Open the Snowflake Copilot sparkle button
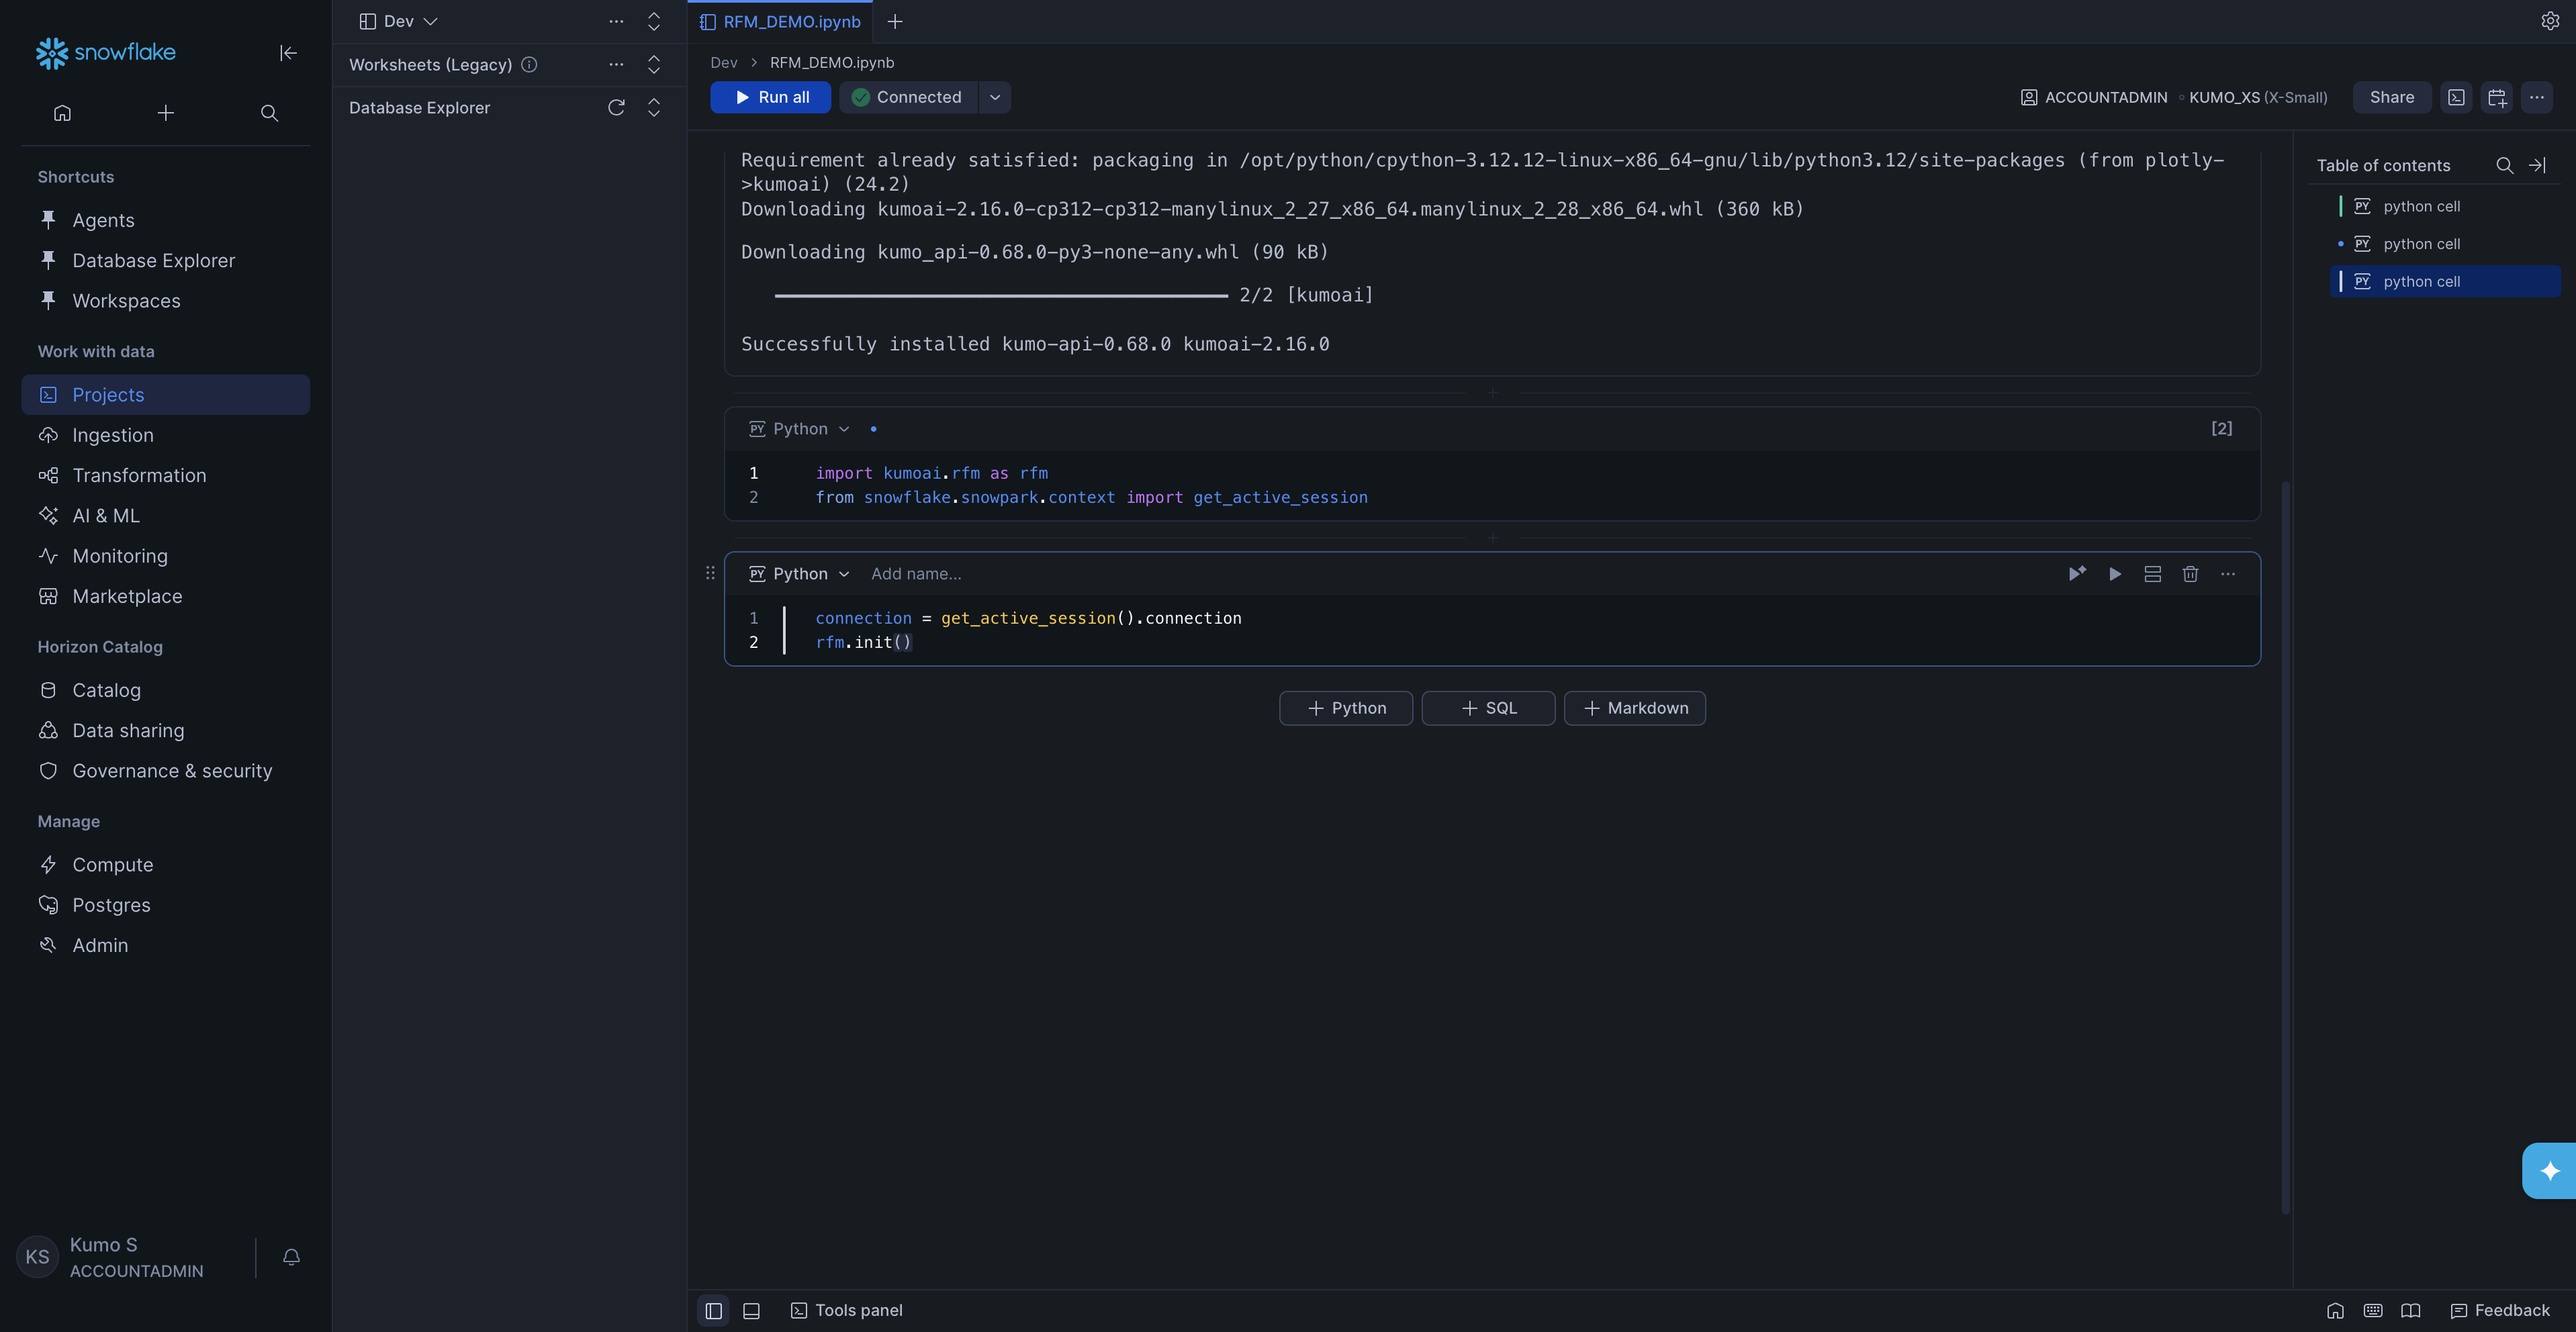Image resolution: width=2576 pixels, height=1332 pixels. coord(2549,1170)
